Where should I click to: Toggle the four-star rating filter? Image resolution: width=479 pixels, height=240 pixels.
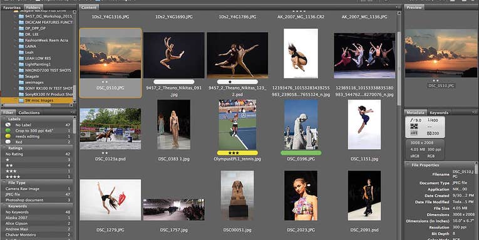pyautogui.click(x=38, y=177)
